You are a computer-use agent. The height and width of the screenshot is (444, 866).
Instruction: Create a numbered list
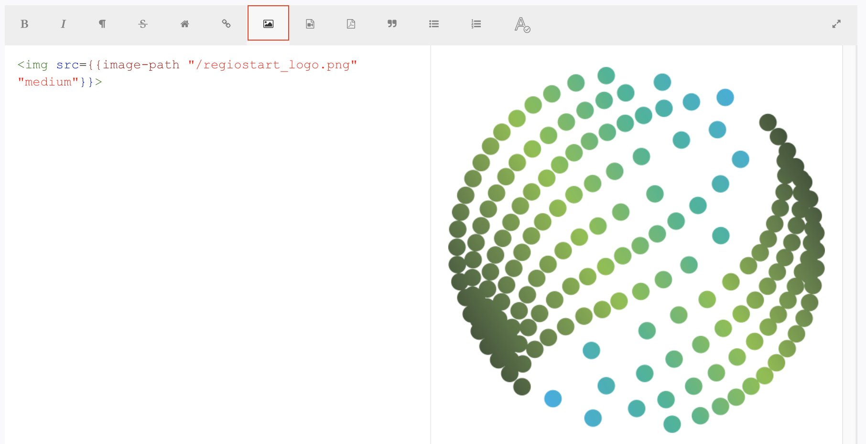(476, 24)
